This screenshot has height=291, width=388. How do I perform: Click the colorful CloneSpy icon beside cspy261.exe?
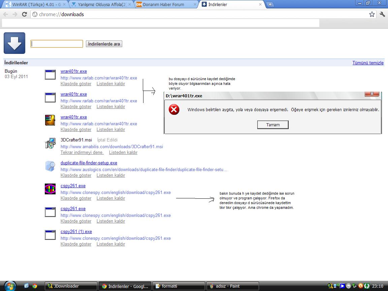(50, 189)
